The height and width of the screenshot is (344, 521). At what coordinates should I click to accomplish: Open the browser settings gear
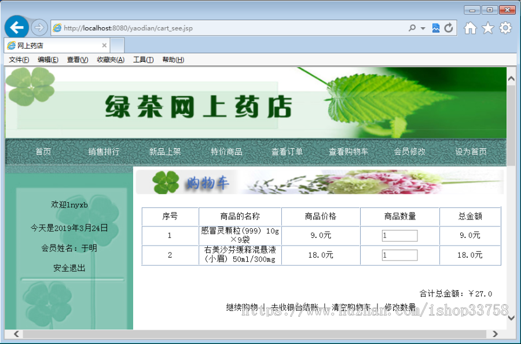[x=504, y=27]
